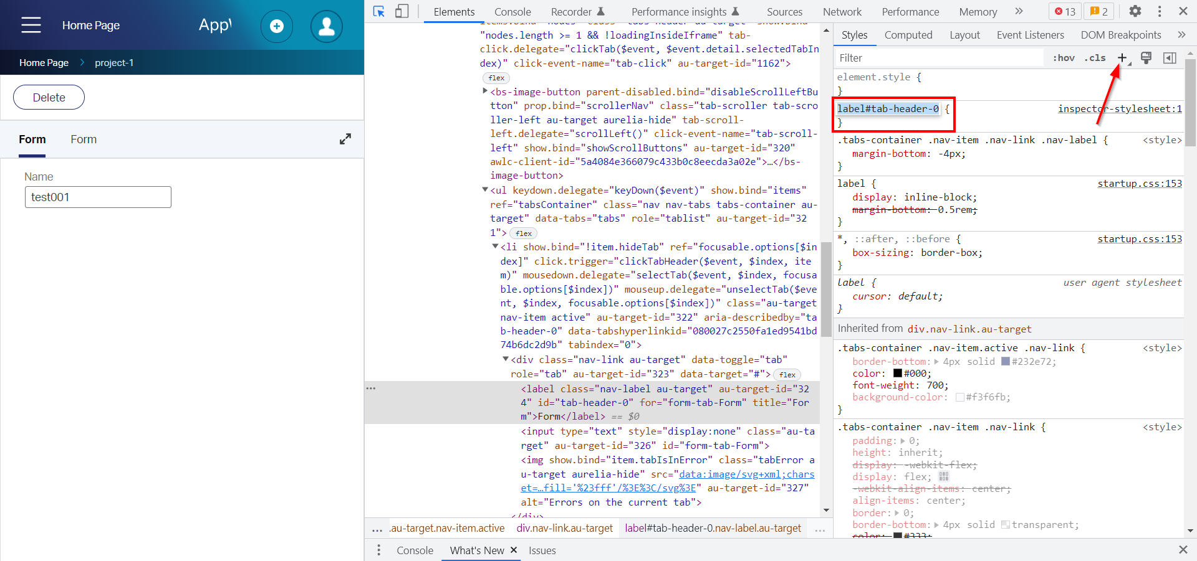This screenshot has width=1197, height=561.
Task: Open the inspector-stylesheet:1 link
Action: coord(1120,108)
